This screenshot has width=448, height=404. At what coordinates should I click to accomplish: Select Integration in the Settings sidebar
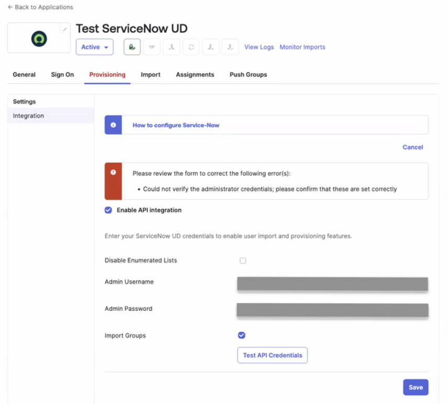coord(29,116)
